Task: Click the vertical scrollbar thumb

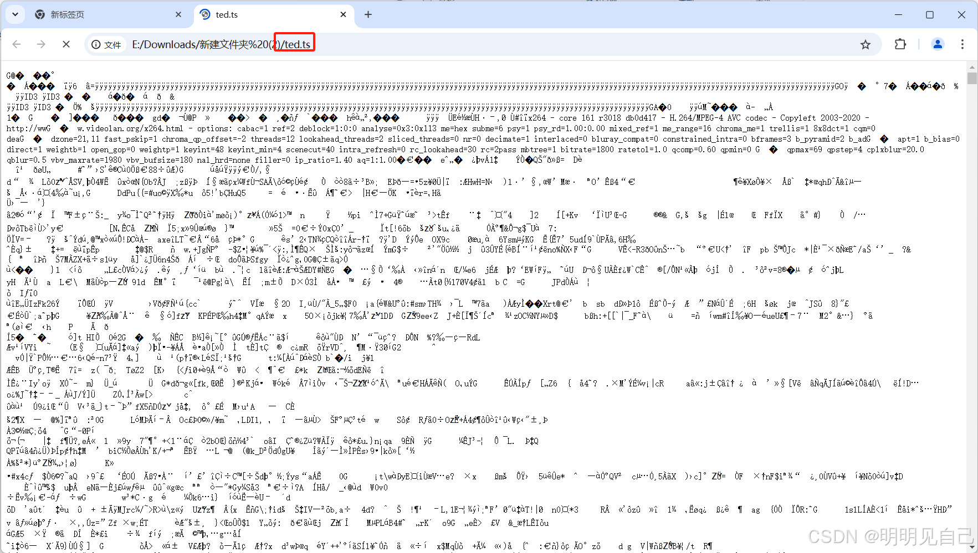Action: pyautogui.click(x=972, y=78)
